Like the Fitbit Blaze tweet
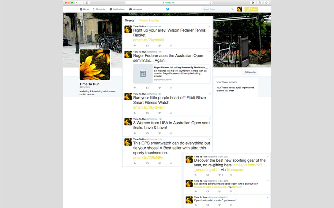The height and width of the screenshot is (208, 334). pyautogui.click(x=159, y=113)
